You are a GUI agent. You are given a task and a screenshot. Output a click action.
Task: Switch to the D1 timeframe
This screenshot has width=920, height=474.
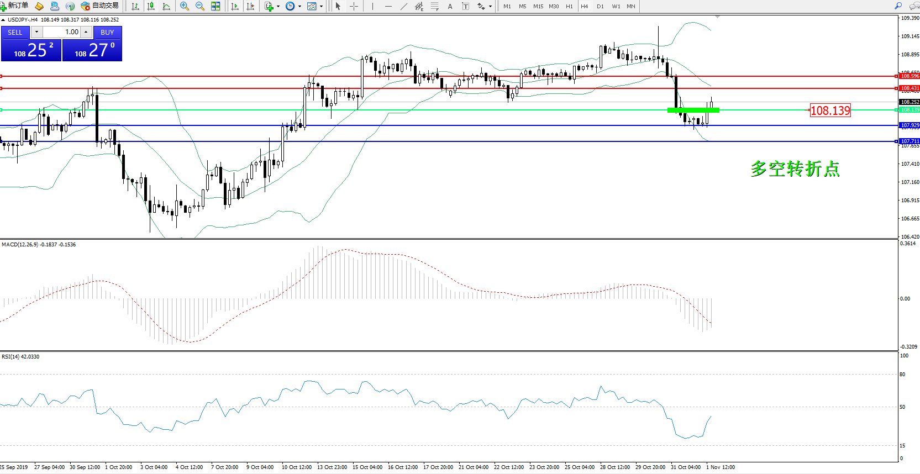(x=600, y=6)
